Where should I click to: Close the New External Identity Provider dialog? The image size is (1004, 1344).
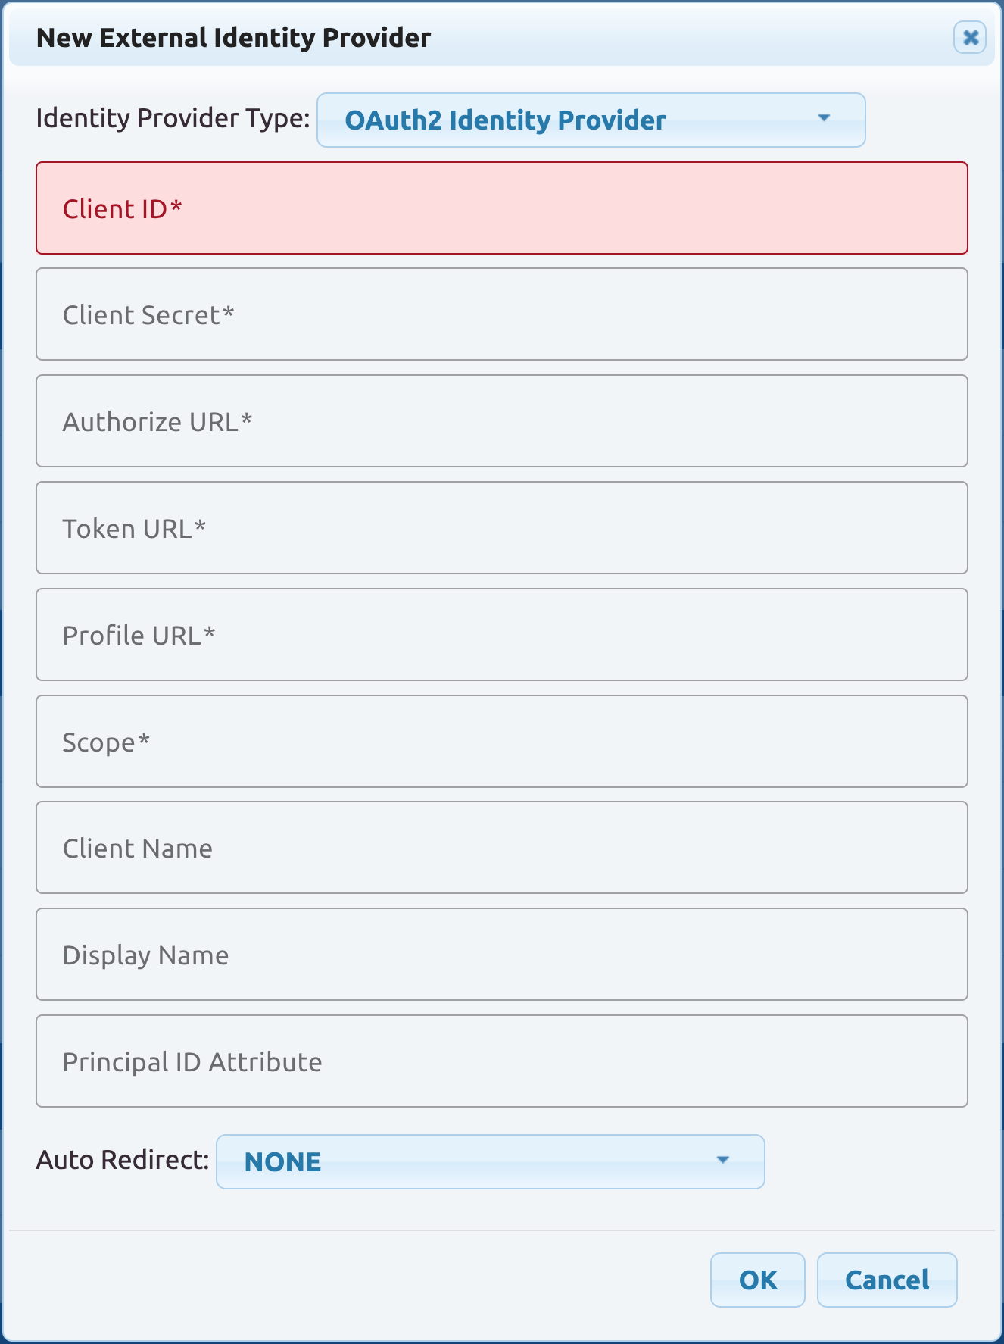(969, 37)
